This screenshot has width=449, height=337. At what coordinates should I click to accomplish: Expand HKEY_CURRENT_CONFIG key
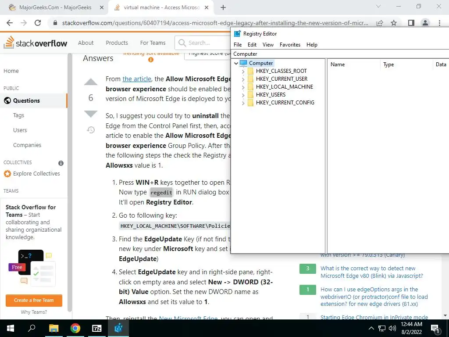click(243, 103)
